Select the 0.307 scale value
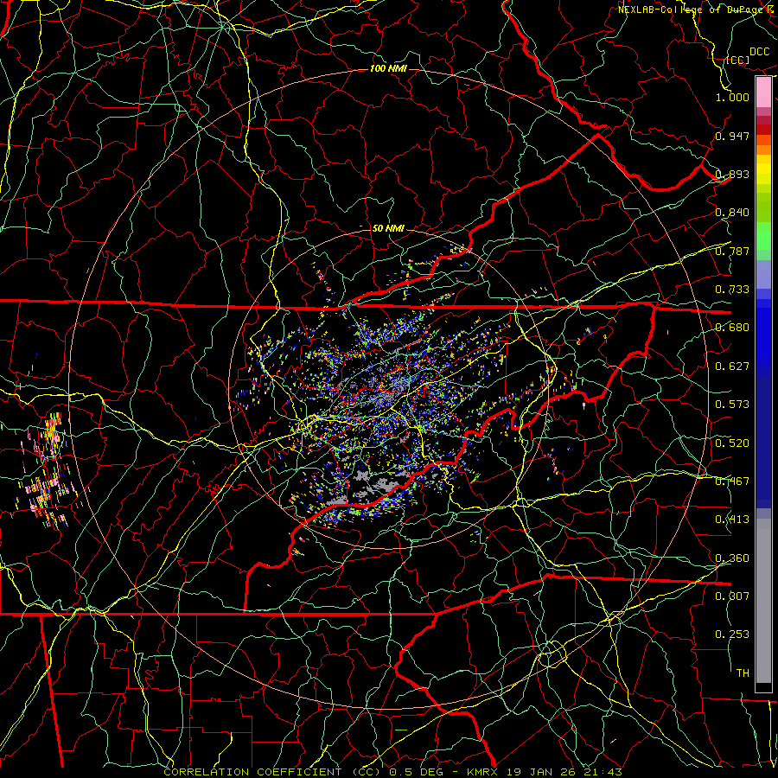Screen dimensions: 778x778 click(x=732, y=596)
